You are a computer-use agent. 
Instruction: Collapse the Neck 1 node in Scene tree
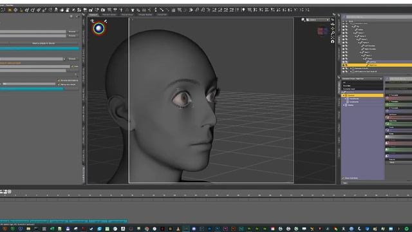click(360, 52)
